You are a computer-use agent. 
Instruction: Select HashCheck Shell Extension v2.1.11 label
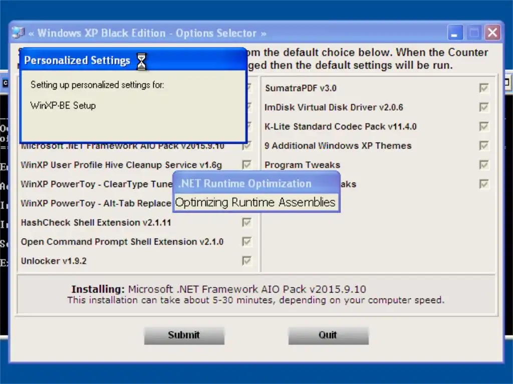click(x=96, y=222)
